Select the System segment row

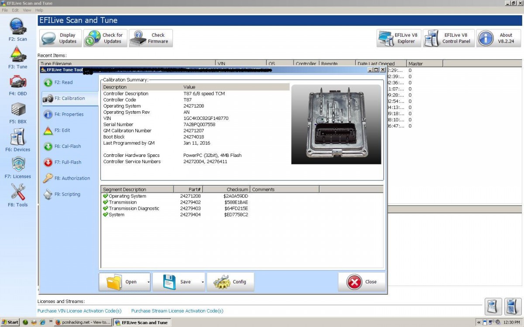coord(242,215)
